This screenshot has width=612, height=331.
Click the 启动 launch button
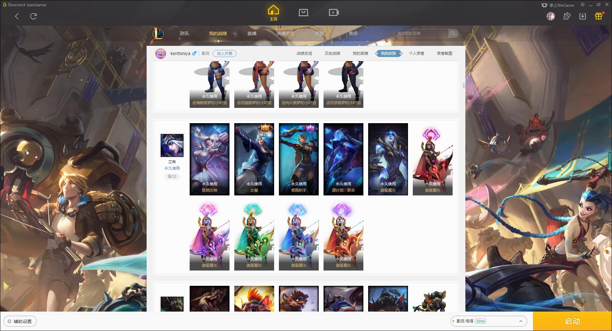(572, 321)
